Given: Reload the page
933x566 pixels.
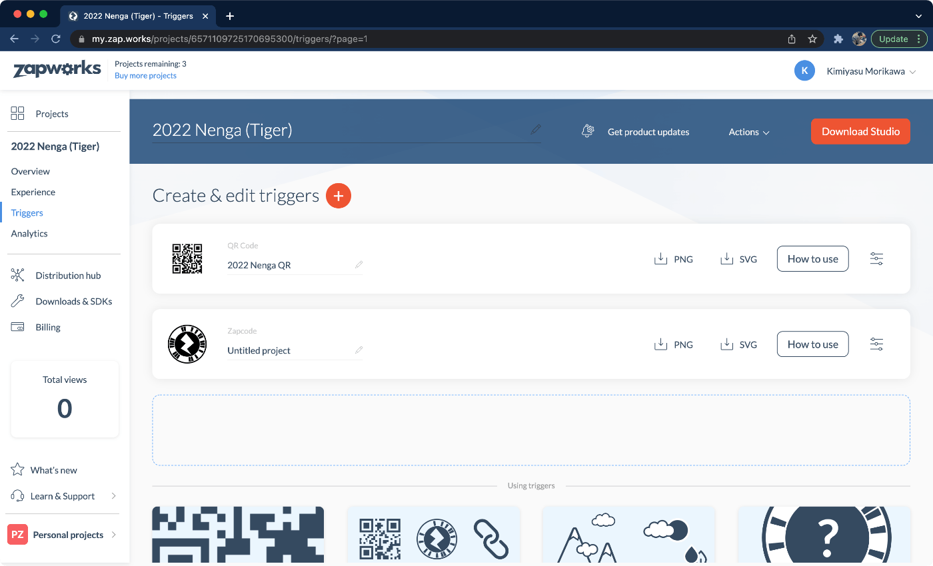Looking at the screenshot, I should [56, 39].
